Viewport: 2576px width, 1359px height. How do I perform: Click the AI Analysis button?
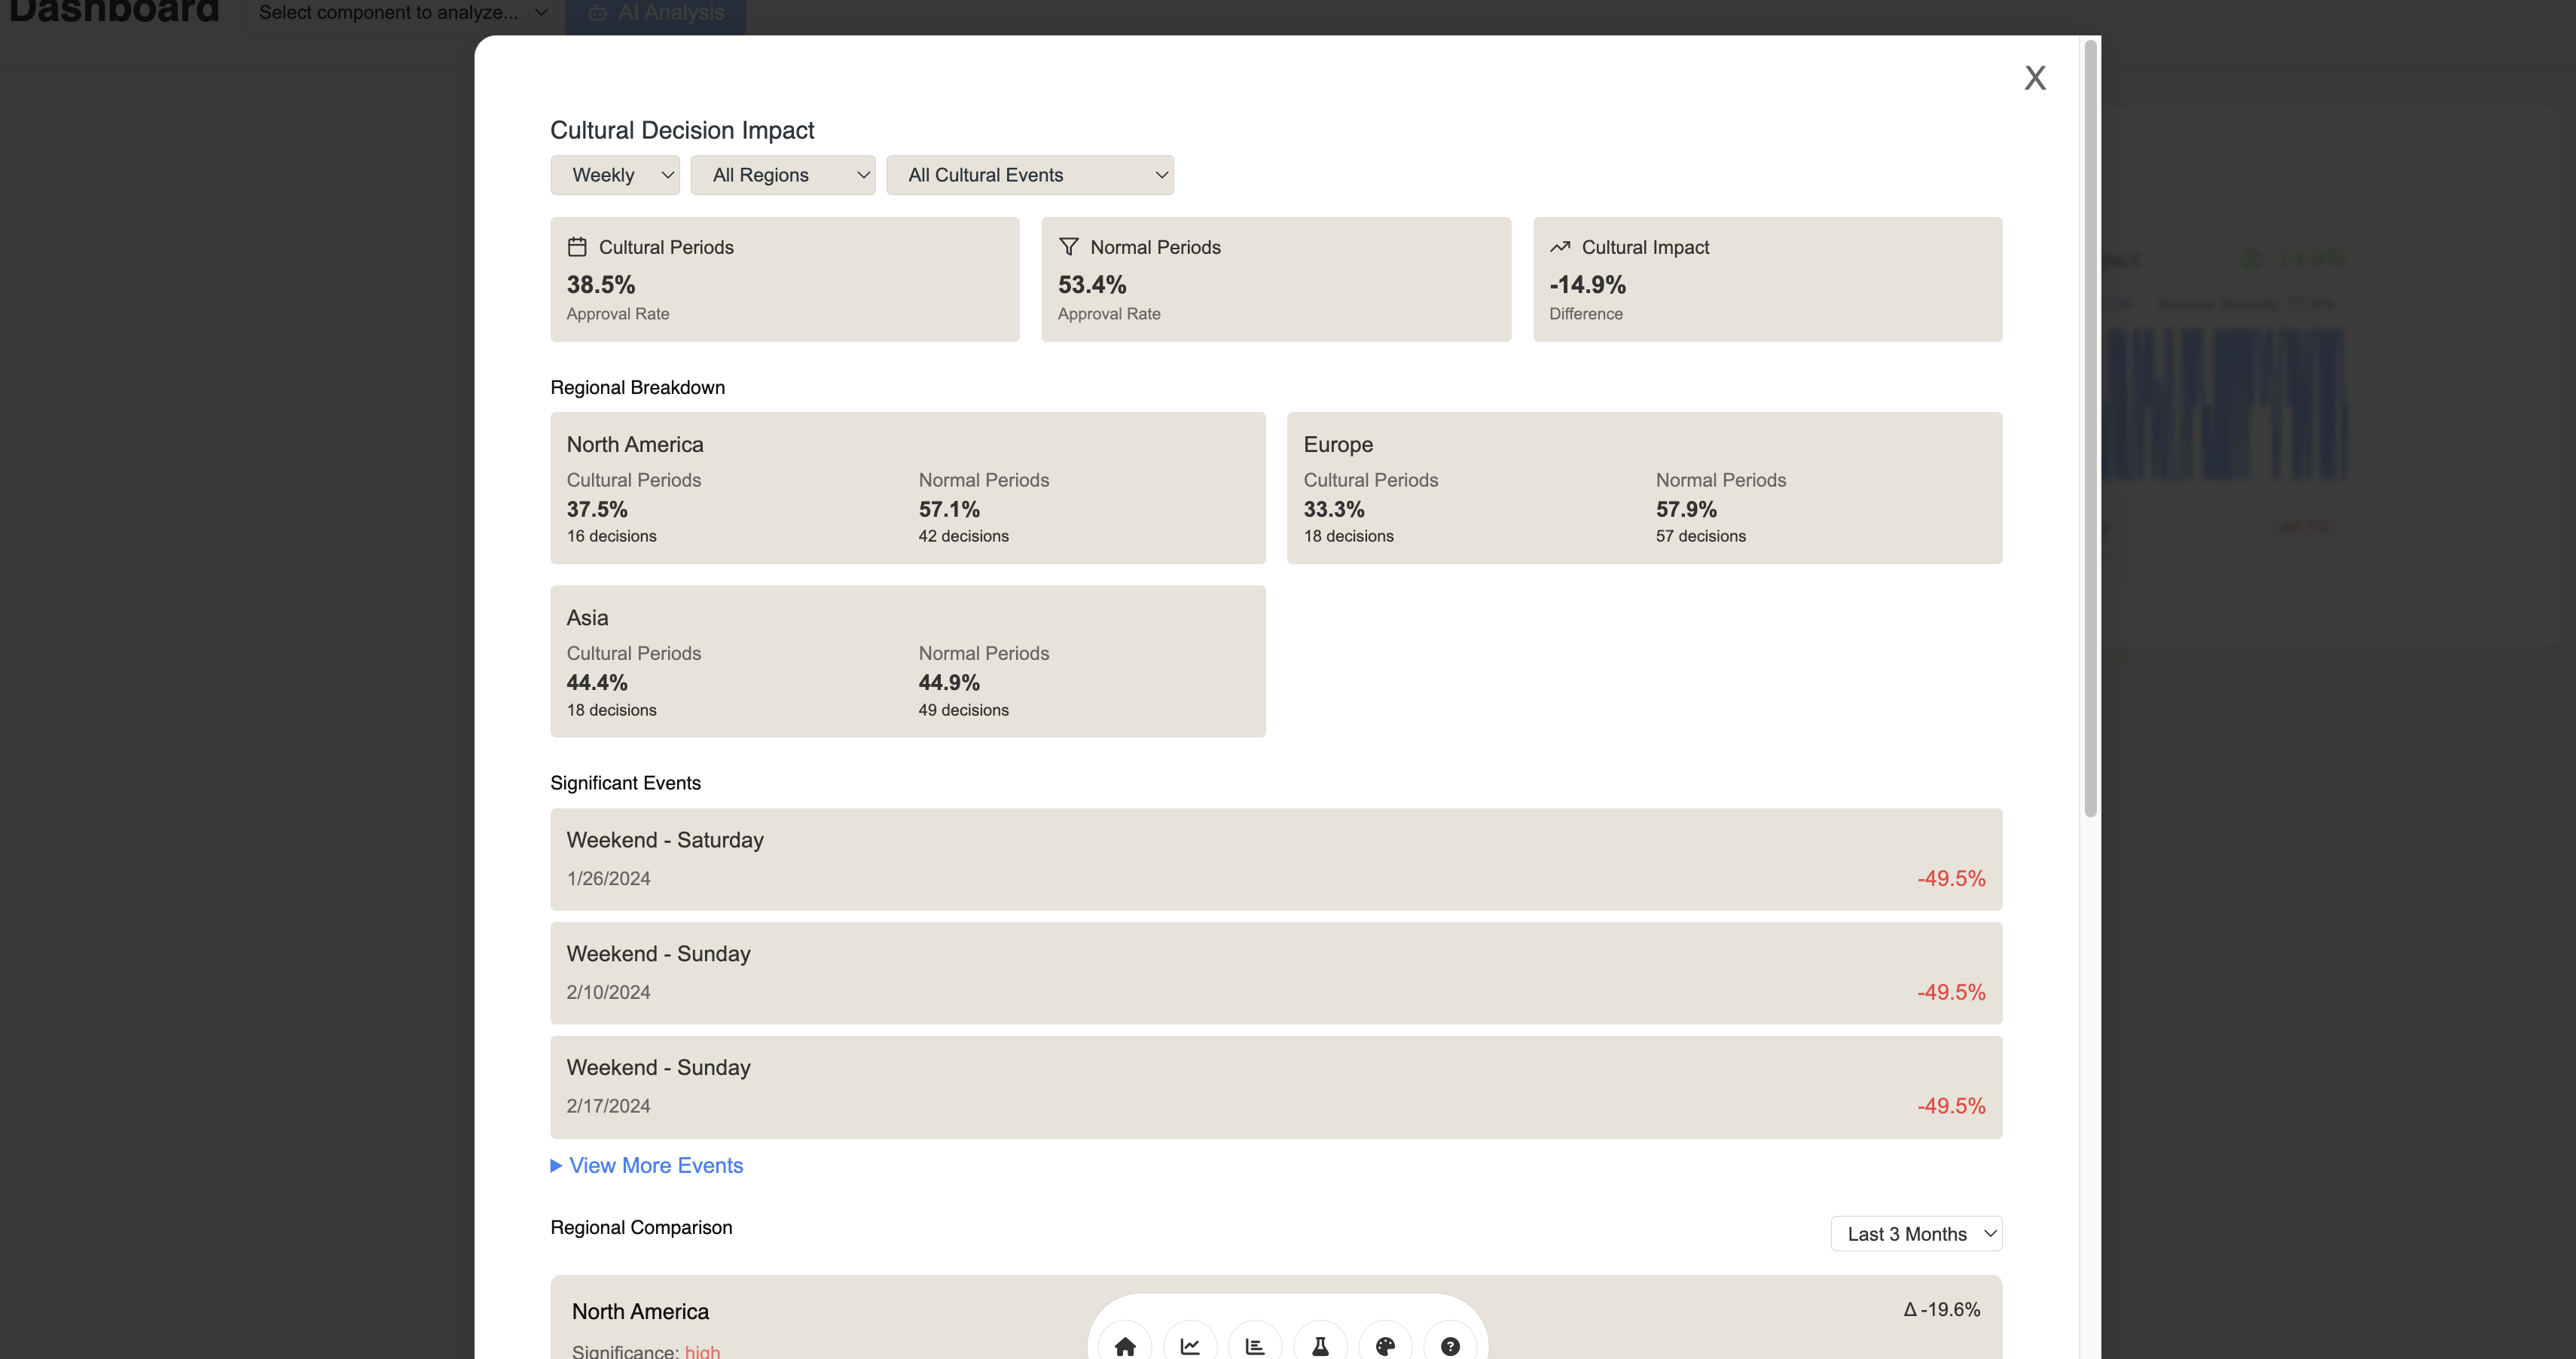click(656, 13)
